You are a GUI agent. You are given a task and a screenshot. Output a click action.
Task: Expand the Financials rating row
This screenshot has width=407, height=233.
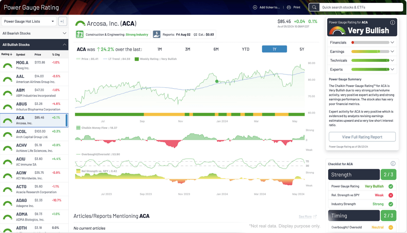(392, 43)
